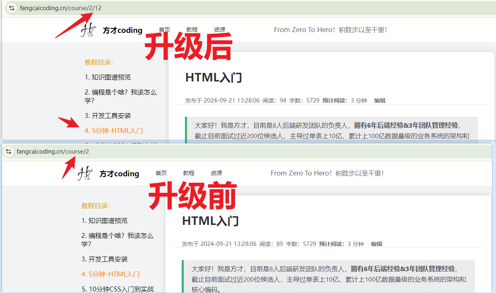Click '预计阅读：3 分钟' in the 升级前 article
This screenshot has width=496, height=293.
click(341, 244)
